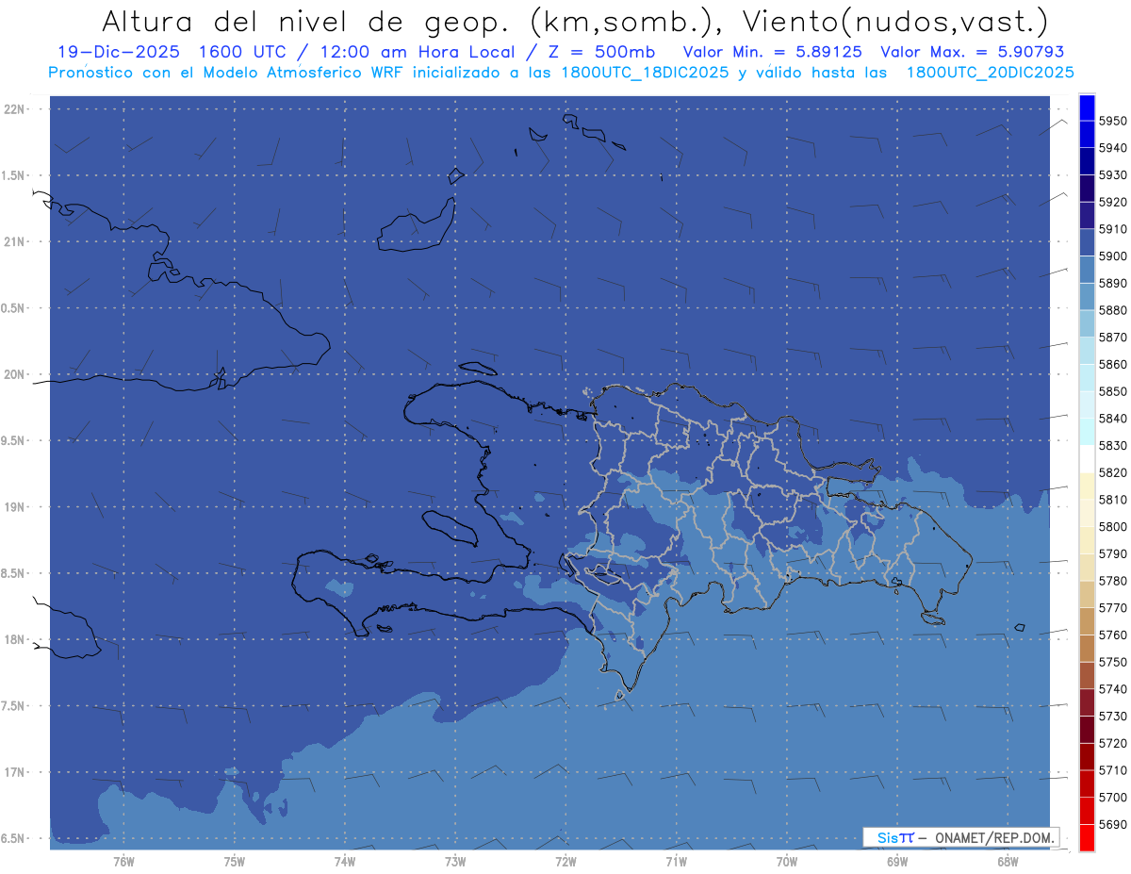Click 'Valor Max. = 5.90793'

click(x=972, y=53)
